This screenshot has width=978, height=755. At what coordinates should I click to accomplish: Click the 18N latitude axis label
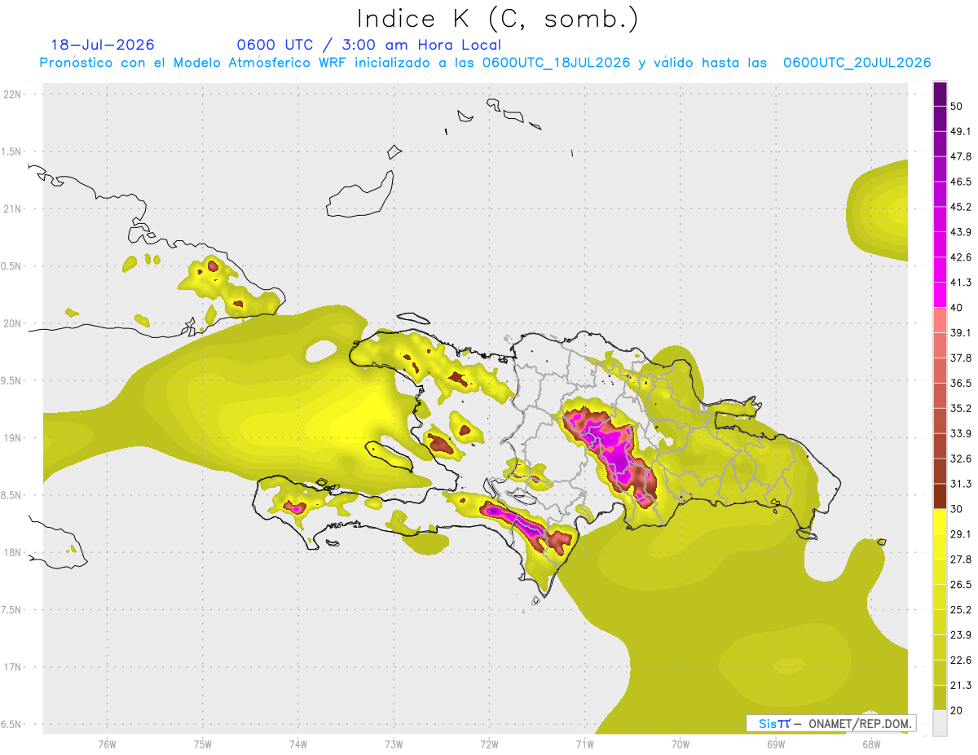tap(13, 552)
